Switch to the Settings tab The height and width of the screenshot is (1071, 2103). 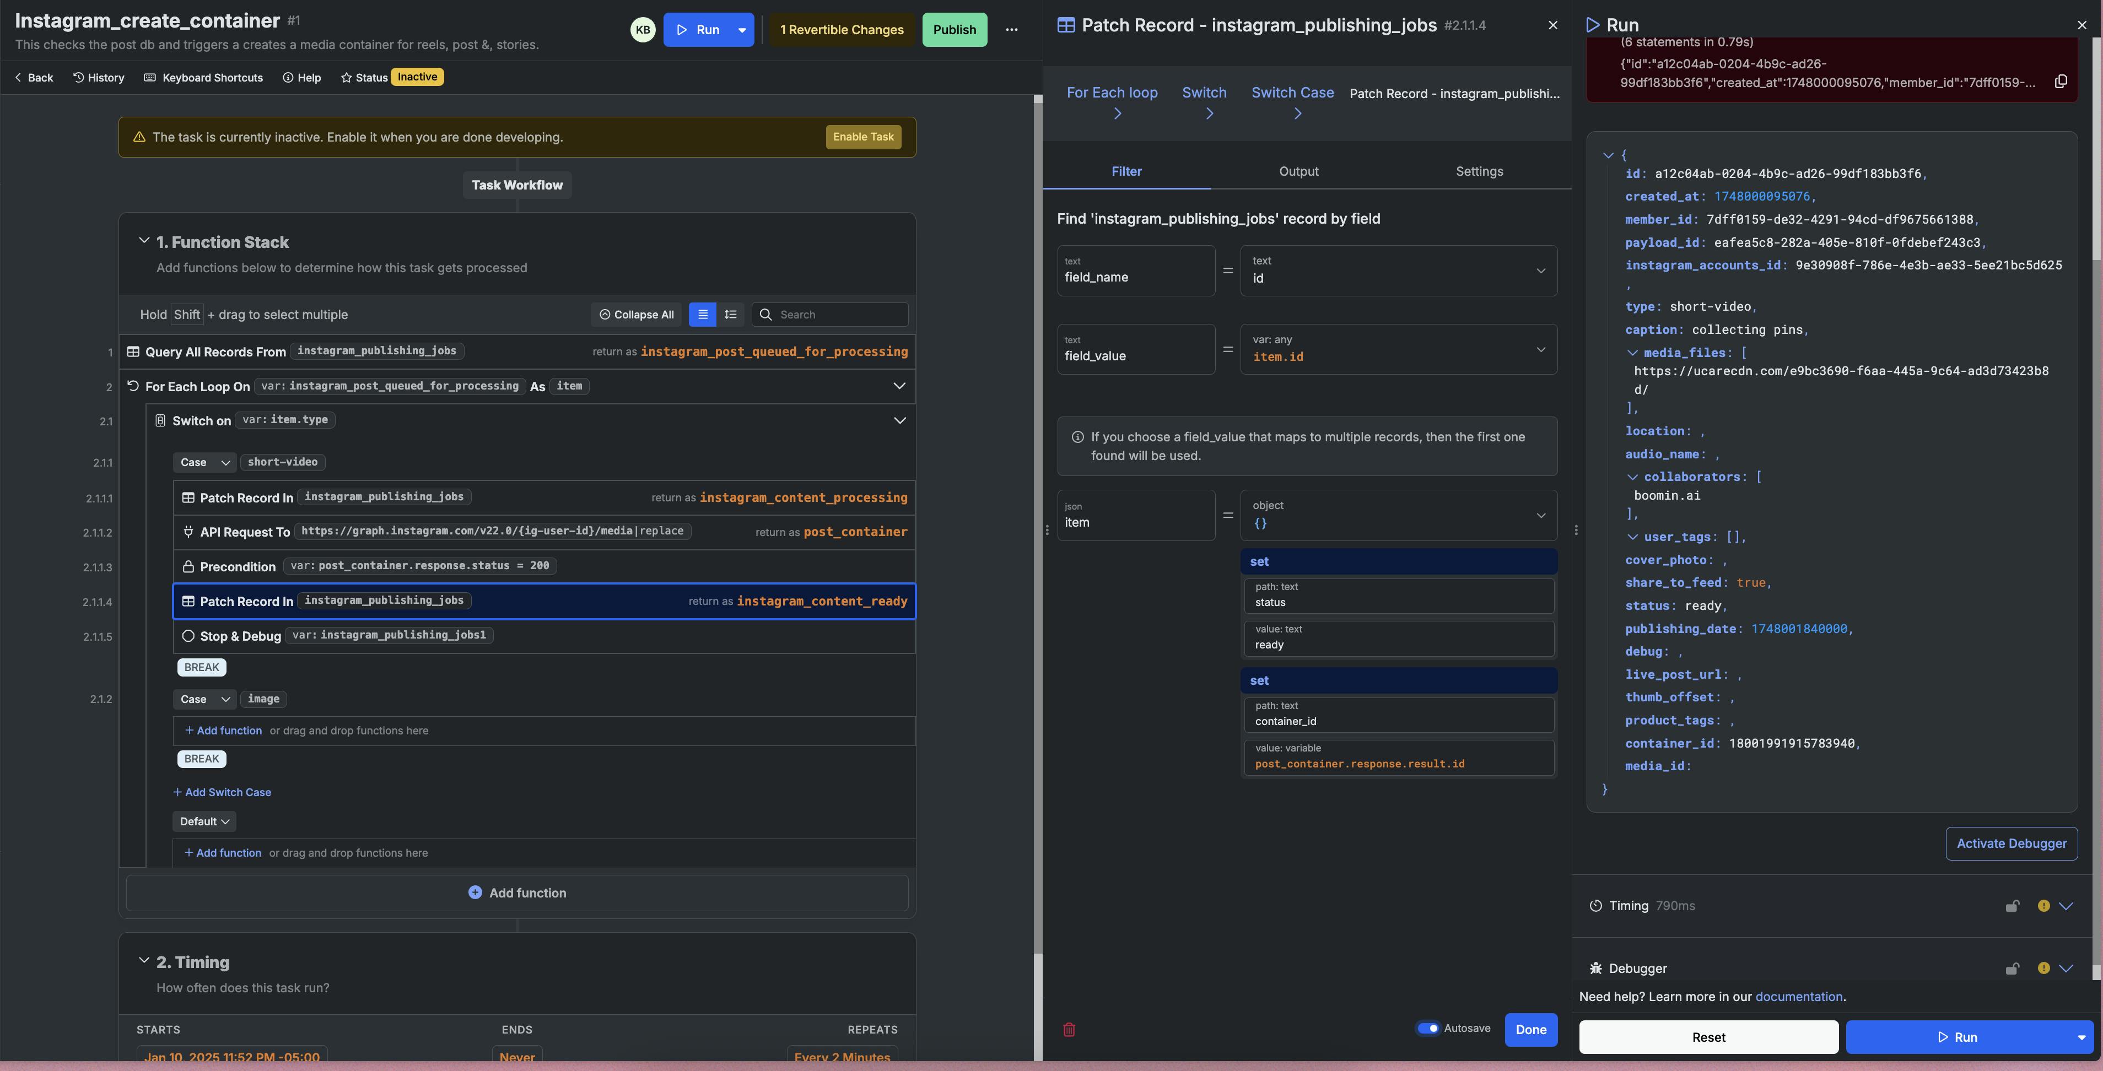[x=1479, y=171]
